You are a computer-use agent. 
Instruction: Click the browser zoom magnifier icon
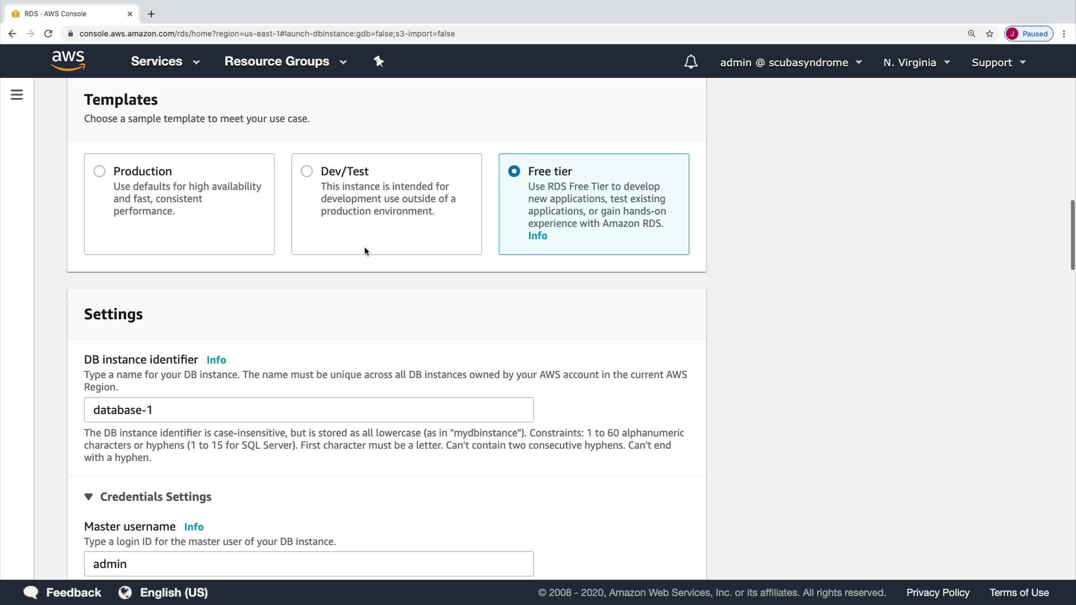click(x=971, y=33)
